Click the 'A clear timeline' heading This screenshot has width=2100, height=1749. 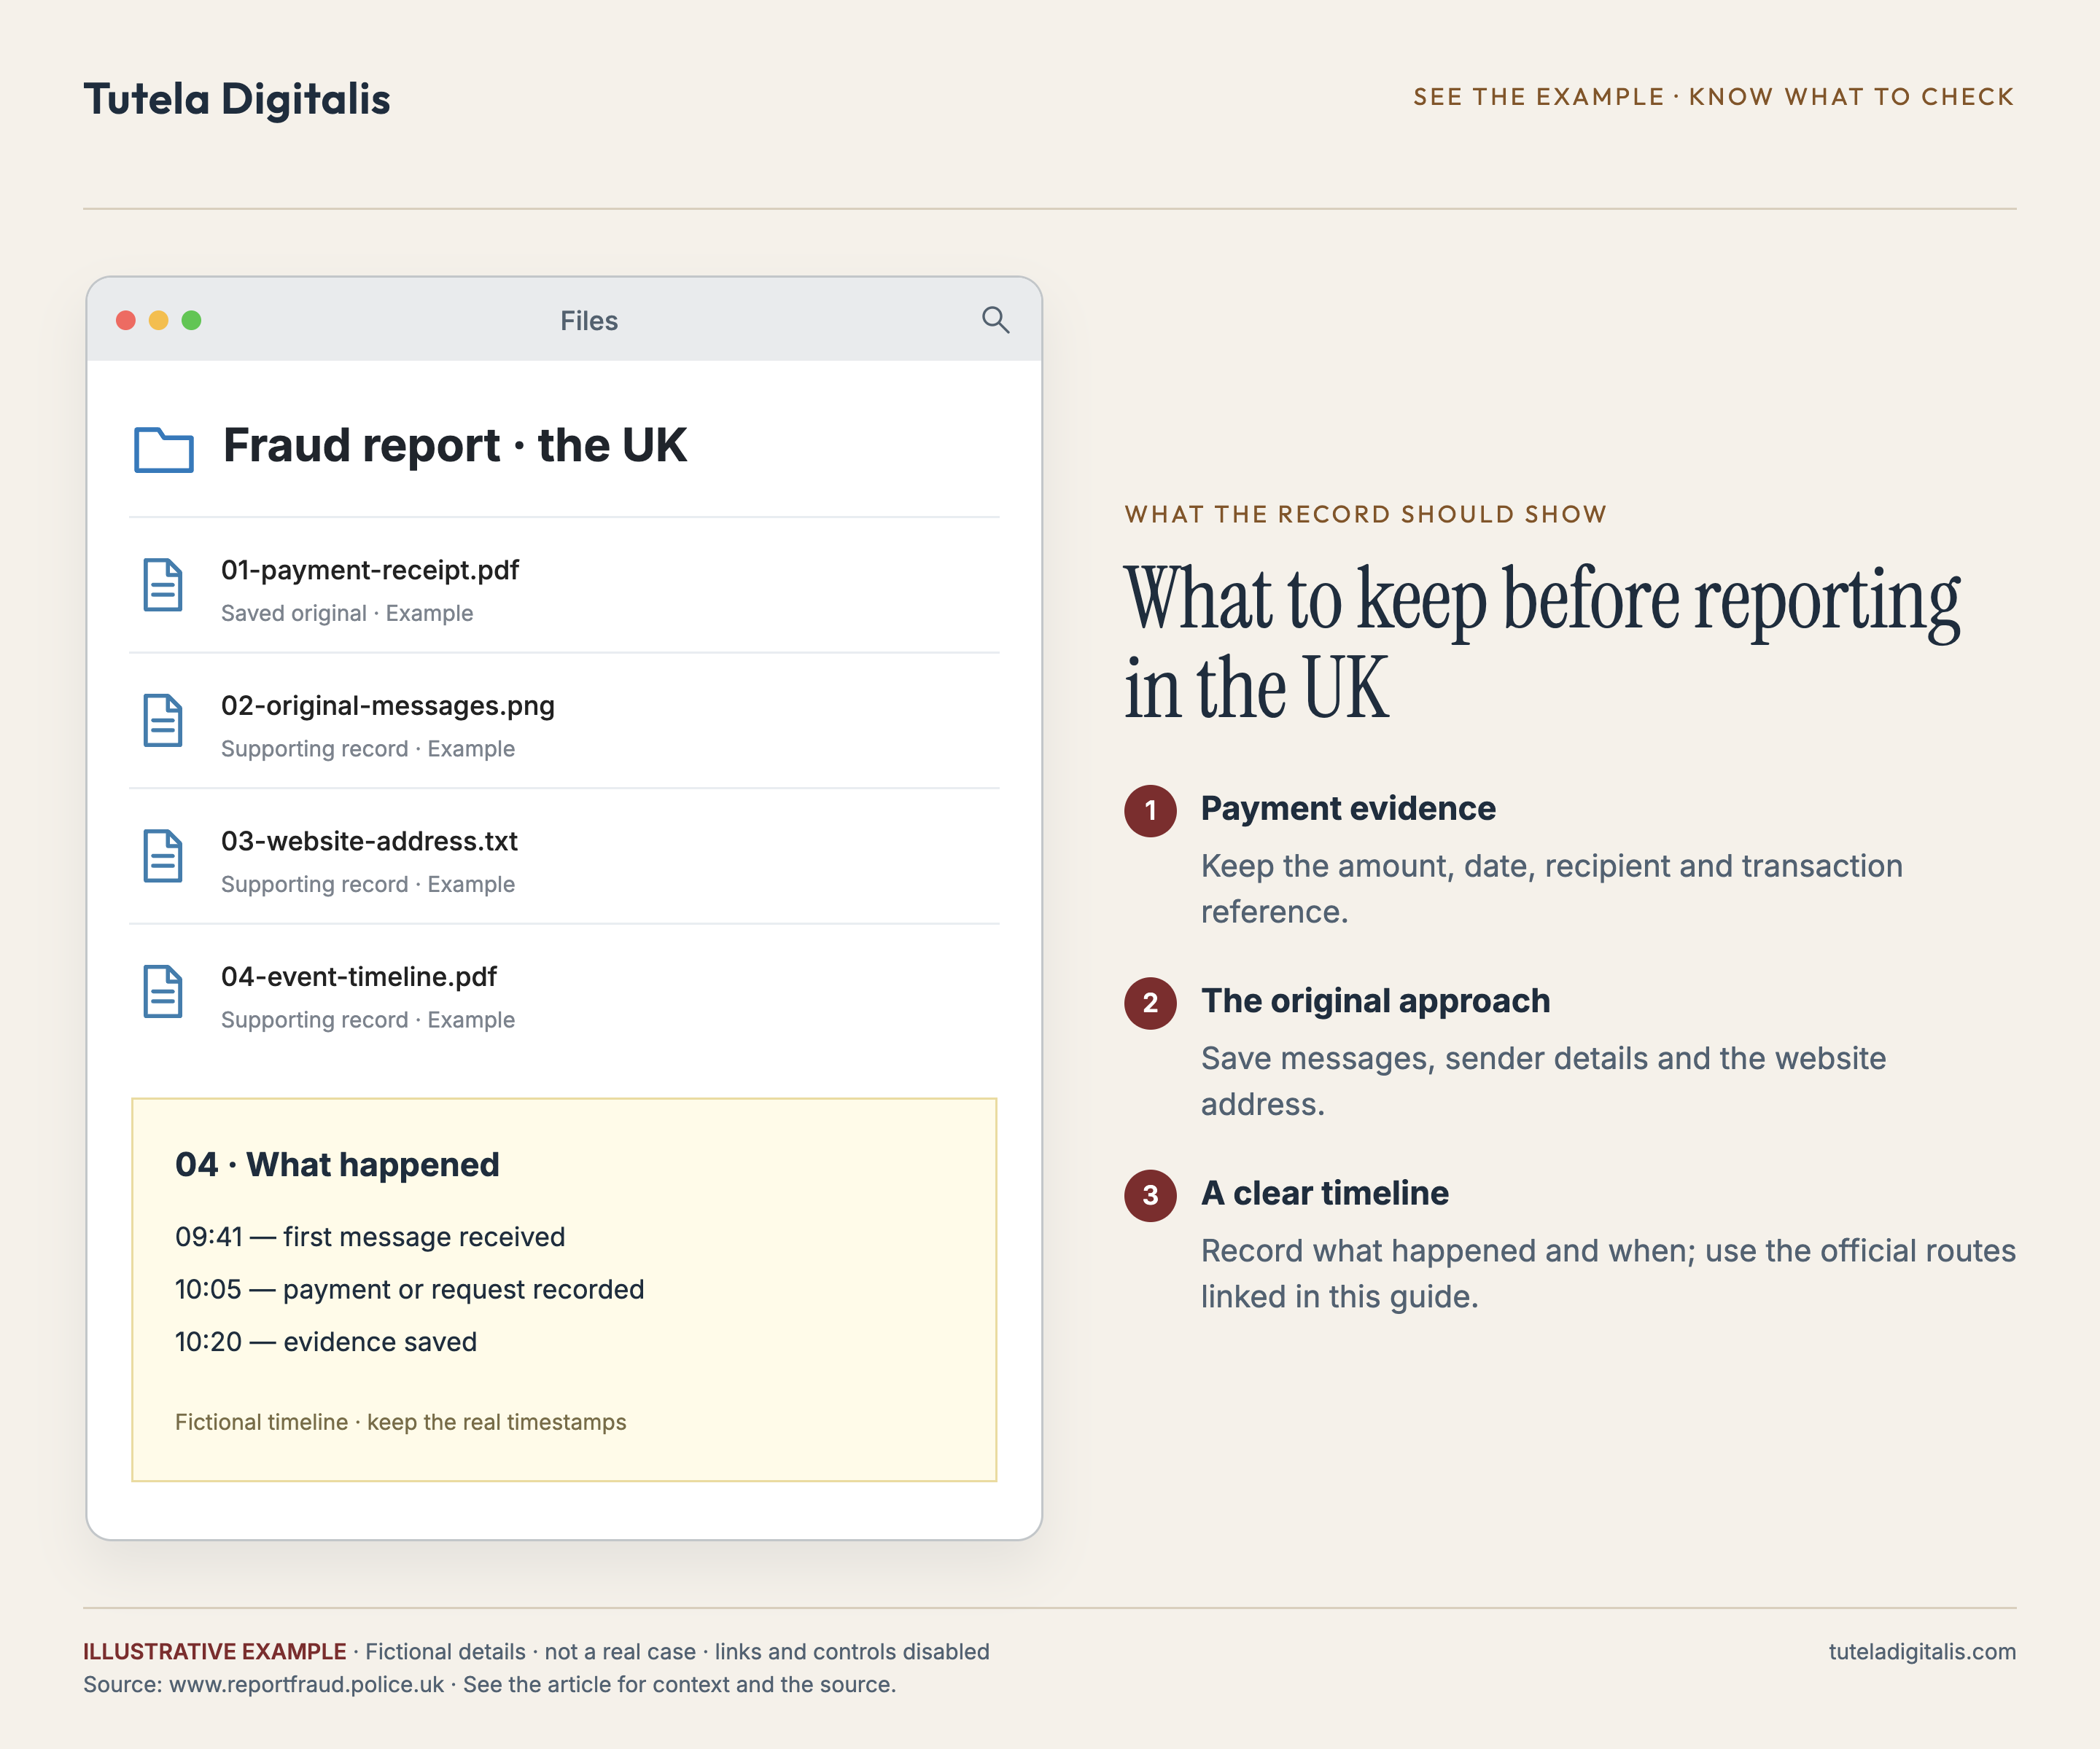coord(1325,1193)
